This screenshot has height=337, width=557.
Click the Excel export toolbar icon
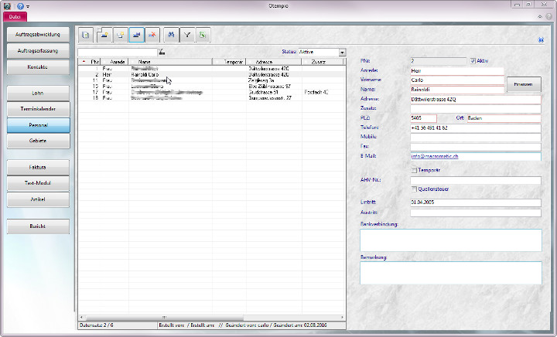point(203,35)
